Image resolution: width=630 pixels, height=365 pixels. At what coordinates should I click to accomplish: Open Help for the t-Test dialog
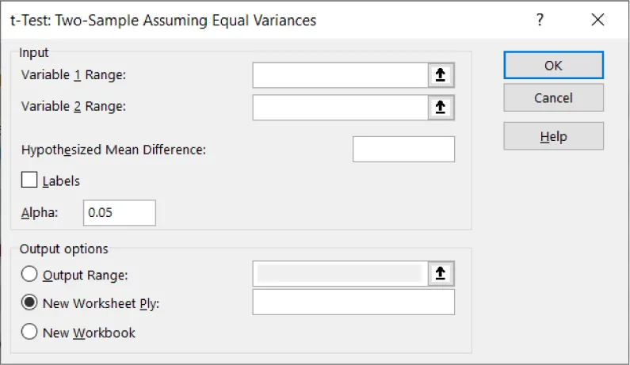tap(553, 136)
